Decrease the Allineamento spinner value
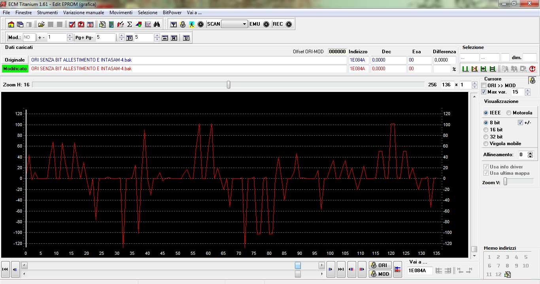The image size is (540, 284). [x=531, y=157]
